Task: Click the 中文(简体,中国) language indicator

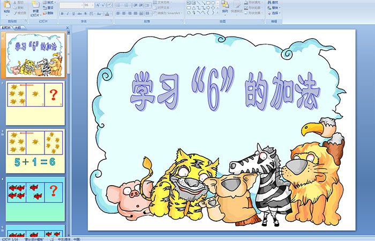Action: click(69, 239)
